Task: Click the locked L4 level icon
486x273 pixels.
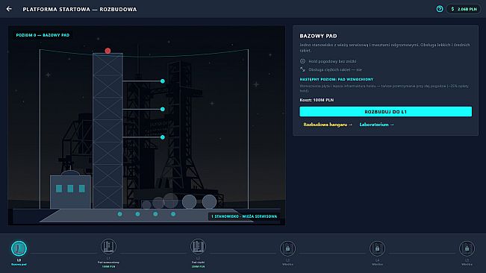Action: (x=377, y=248)
